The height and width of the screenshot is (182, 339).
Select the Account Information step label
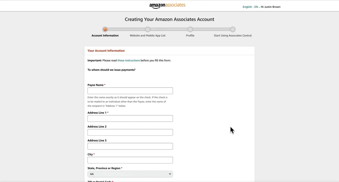tap(105, 36)
